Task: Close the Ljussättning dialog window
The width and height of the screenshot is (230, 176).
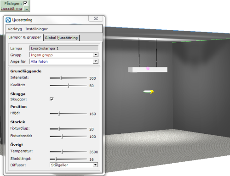Action: pyautogui.click(x=96, y=18)
